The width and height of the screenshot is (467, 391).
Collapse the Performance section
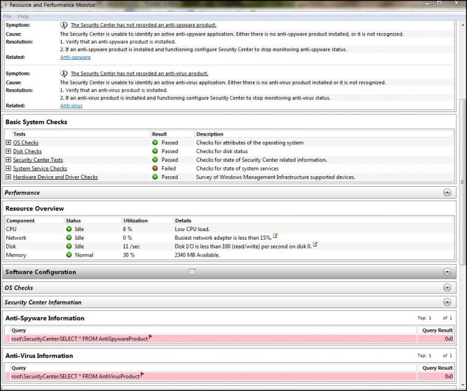(447, 192)
